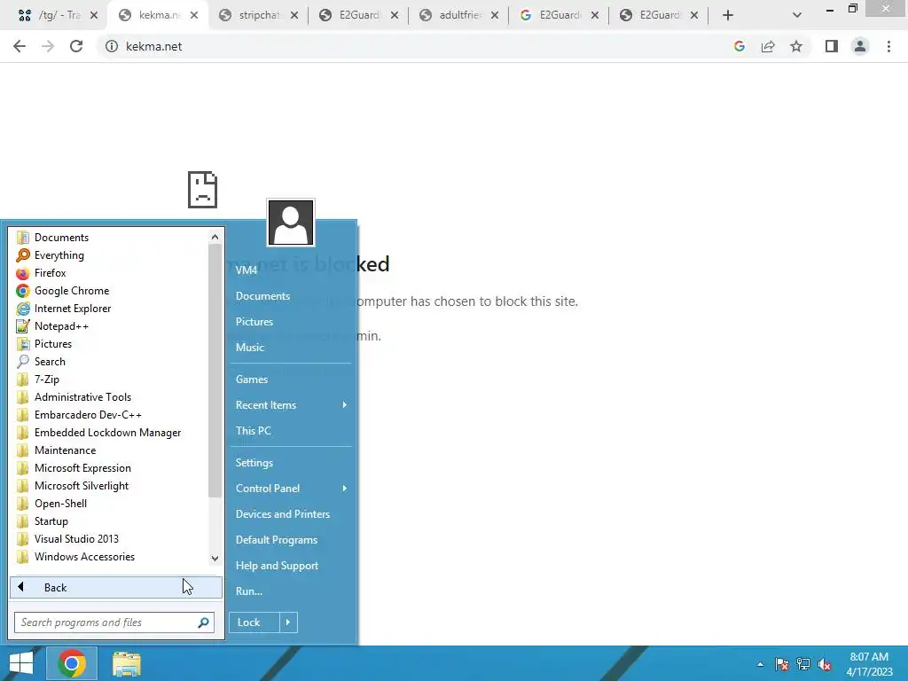Open Pictures folder in programs list
Screen dimensions: 908x681
click(x=52, y=344)
